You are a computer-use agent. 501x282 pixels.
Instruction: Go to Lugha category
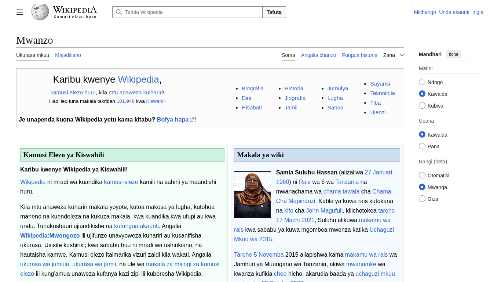[335, 98]
